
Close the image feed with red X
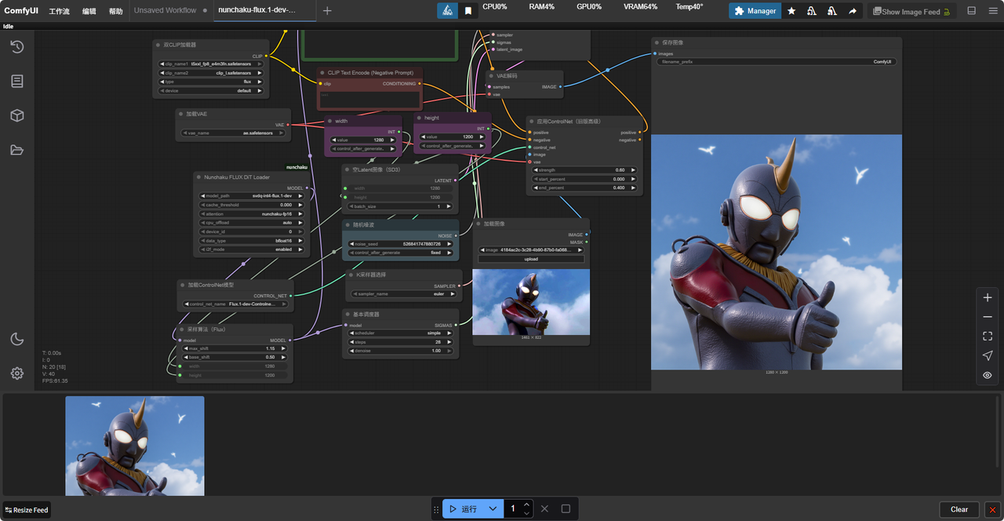click(992, 509)
